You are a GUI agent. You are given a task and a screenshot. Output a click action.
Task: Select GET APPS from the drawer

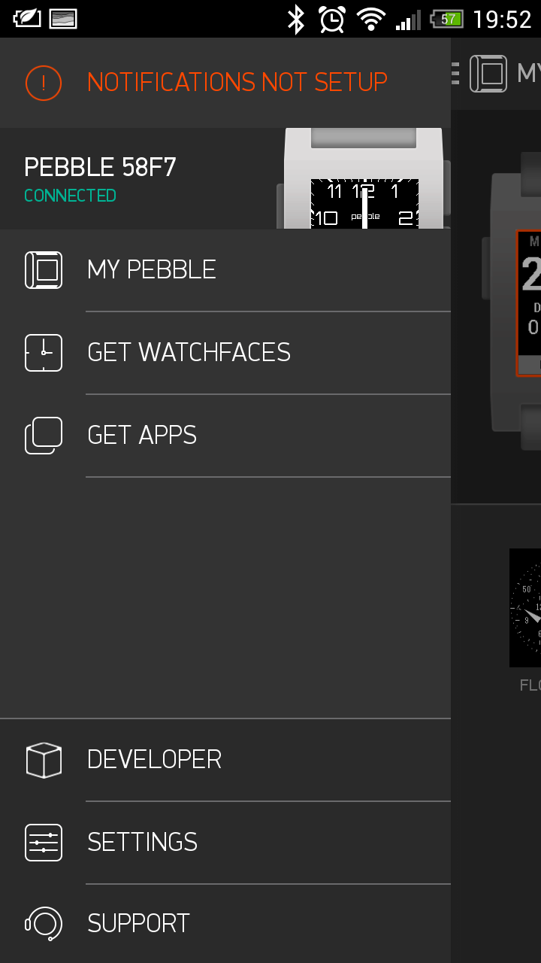click(142, 435)
